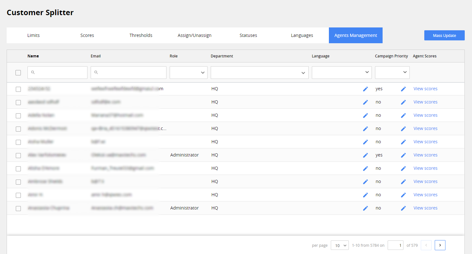Tick the checkbox on the first agent row
Viewport: 472px width, 254px height.
point(18,89)
